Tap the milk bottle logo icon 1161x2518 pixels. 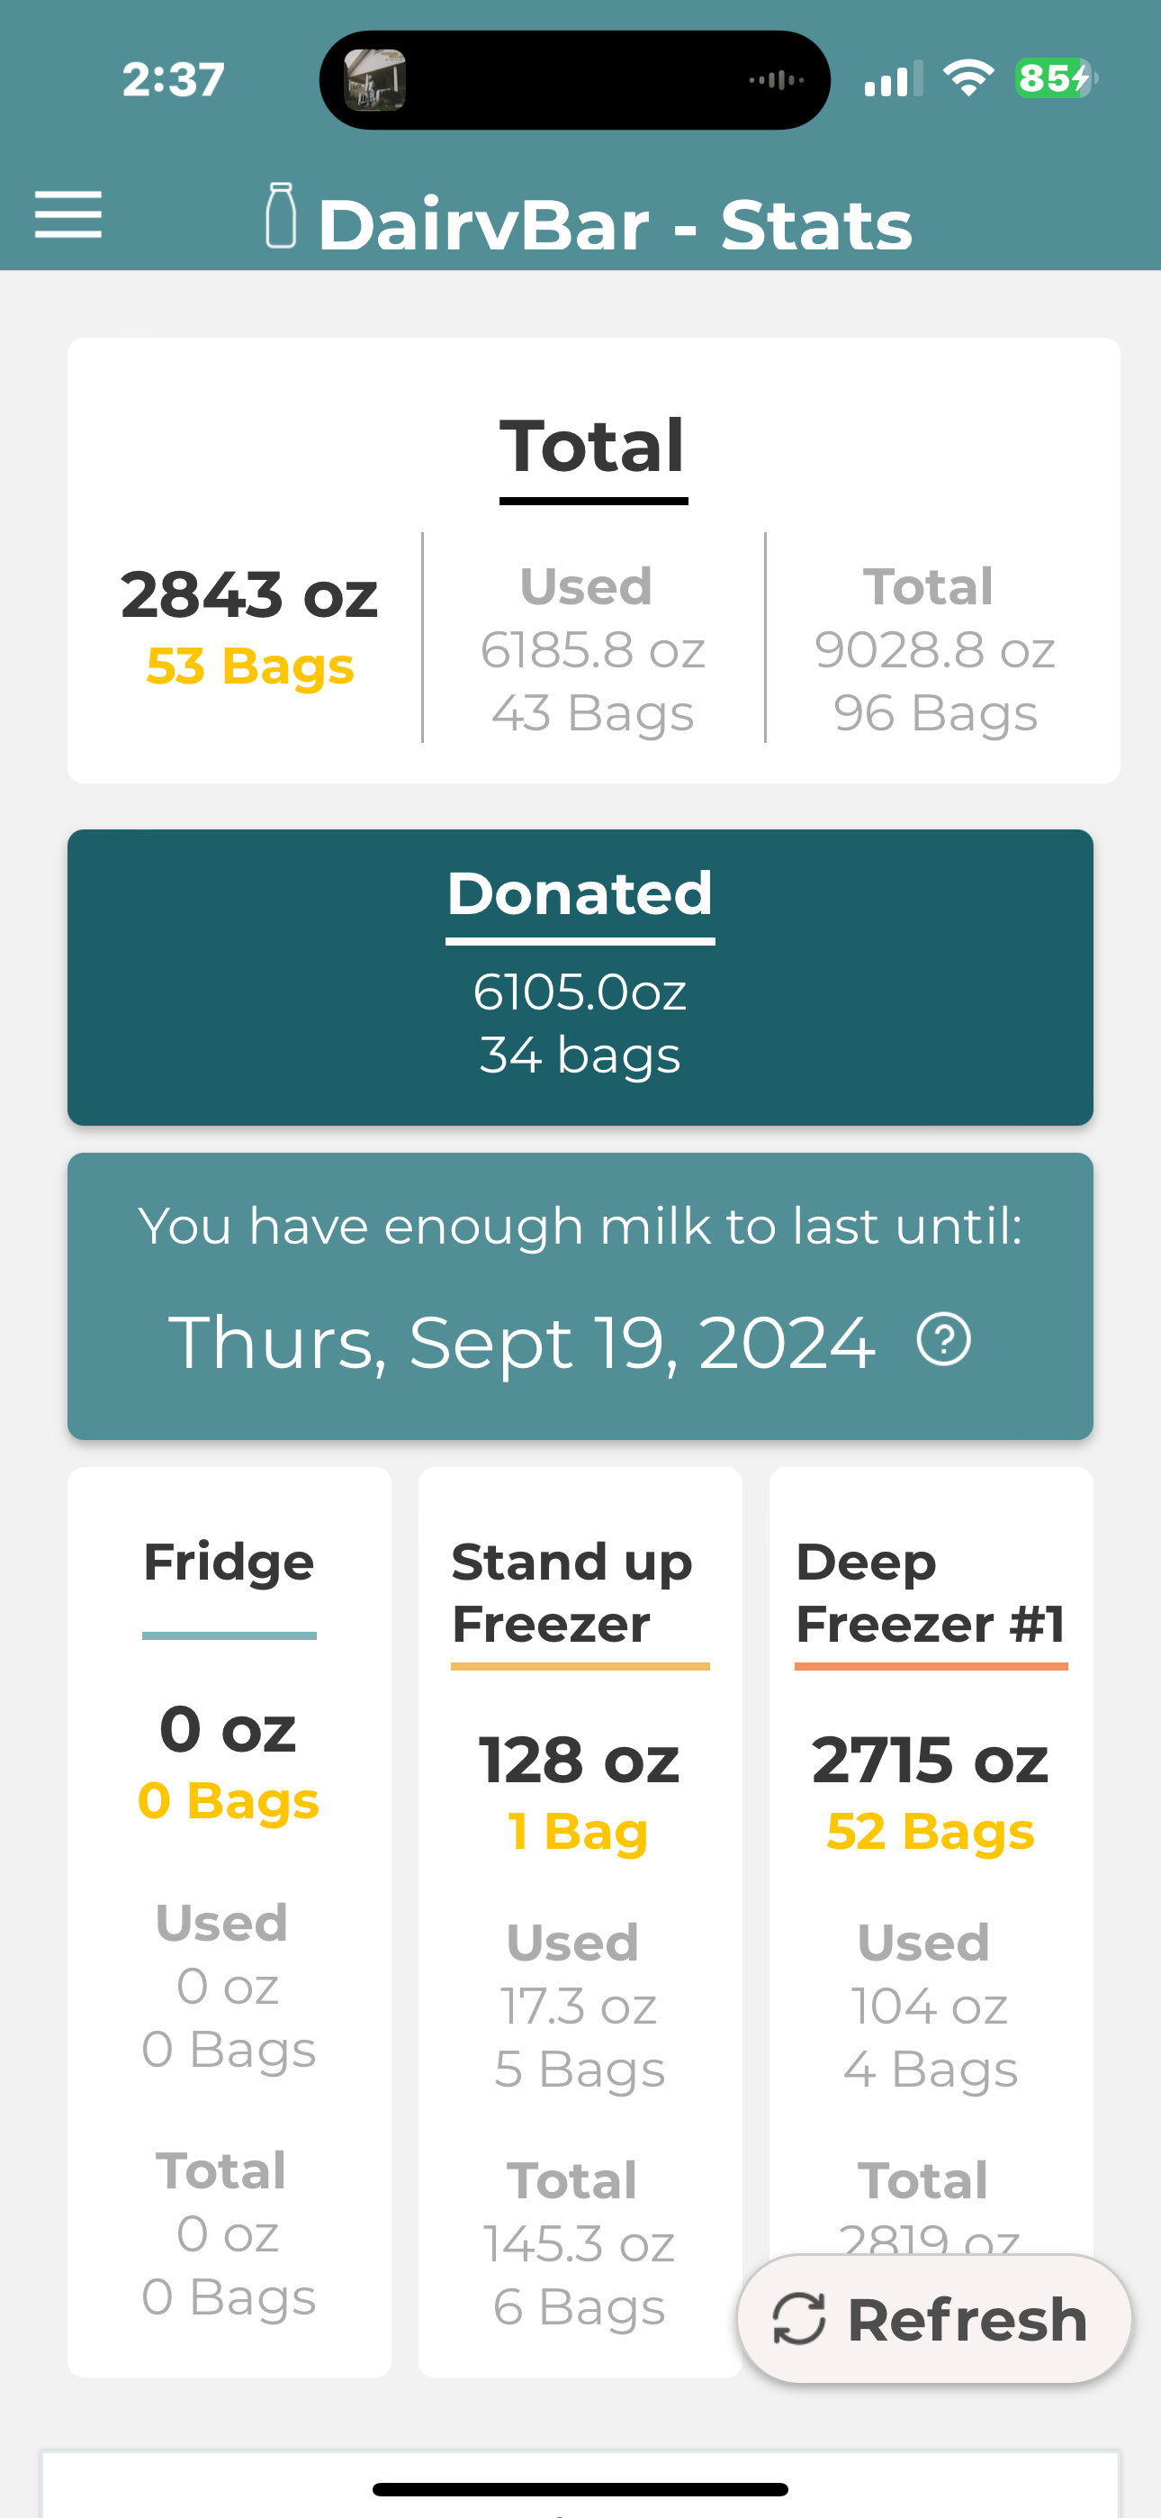point(281,216)
